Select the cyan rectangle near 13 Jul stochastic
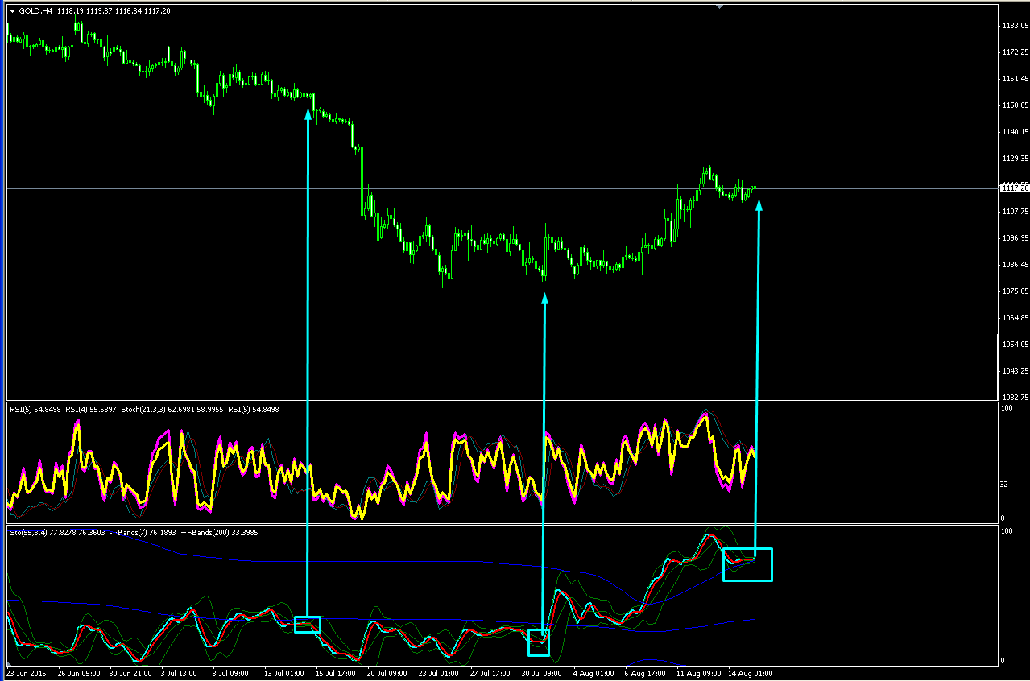 [x=307, y=624]
